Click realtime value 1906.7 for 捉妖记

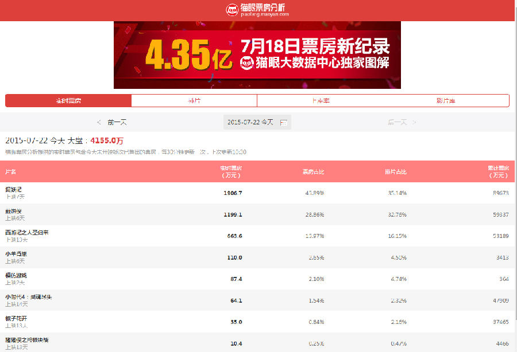pos(233,193)
